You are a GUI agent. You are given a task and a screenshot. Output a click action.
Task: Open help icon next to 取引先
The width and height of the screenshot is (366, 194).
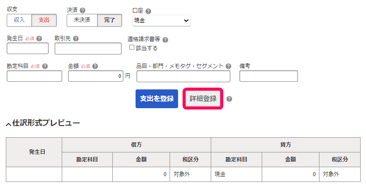[x=76, y=39]
